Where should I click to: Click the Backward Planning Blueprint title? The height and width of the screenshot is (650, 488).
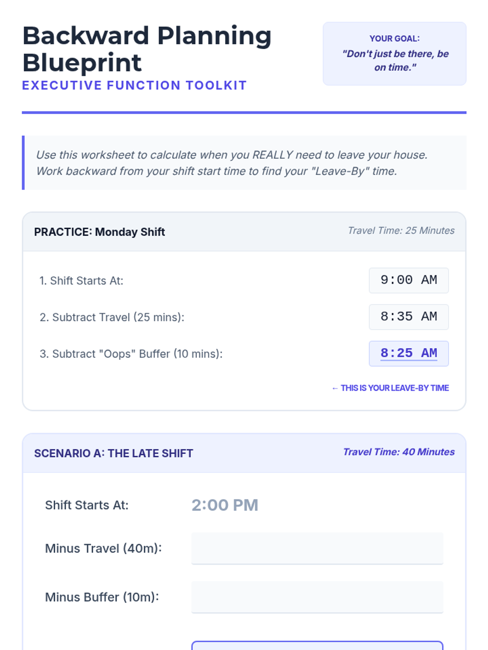[x=147, y=49]
